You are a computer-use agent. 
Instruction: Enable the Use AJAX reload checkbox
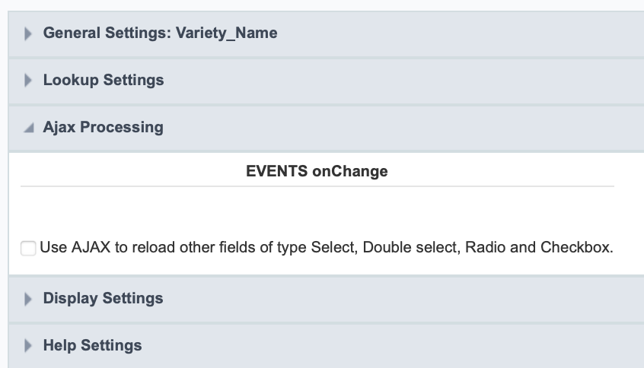click(28, 248)
